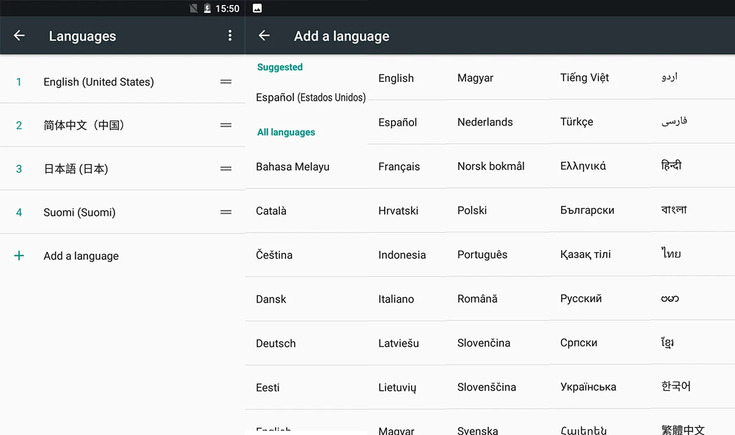
Task: Tap the image notification icon in status bar
Action: click(257, 8)
